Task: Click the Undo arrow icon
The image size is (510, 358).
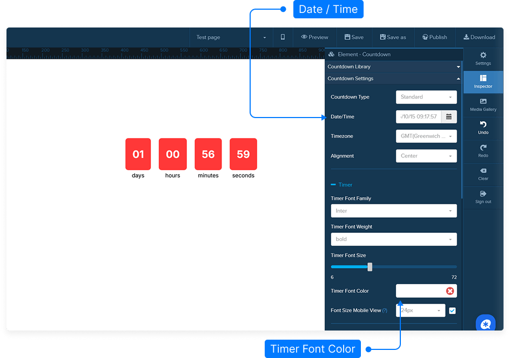Action: [483, 125]
